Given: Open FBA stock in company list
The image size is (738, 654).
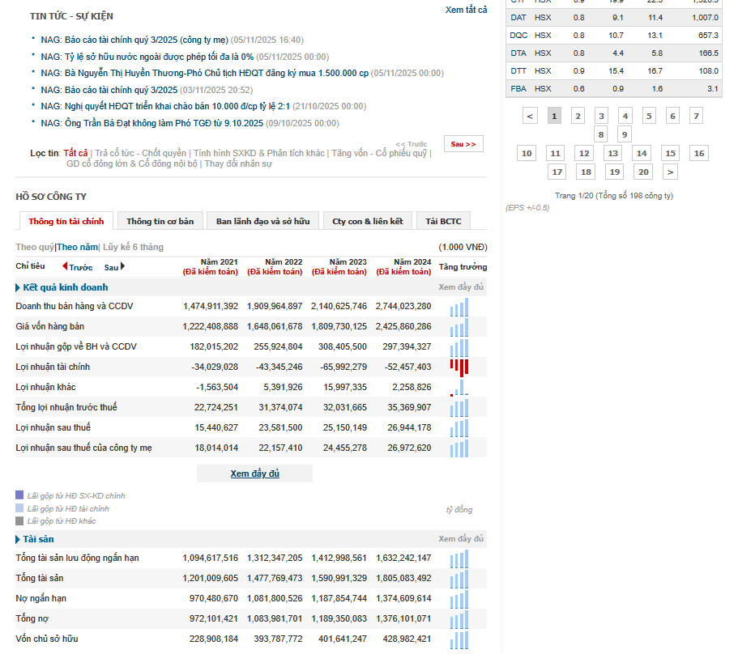Looking at the screenshot, I should click(518, 89).
